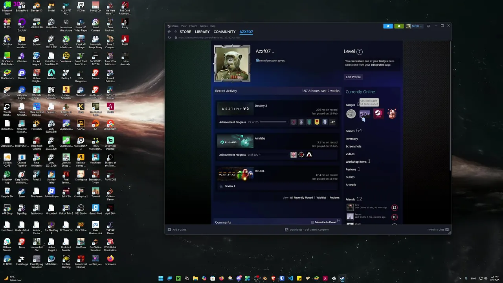Open the Friends menu in Steam
This screenshot has height=283, width=503.
tap(193, 26)
